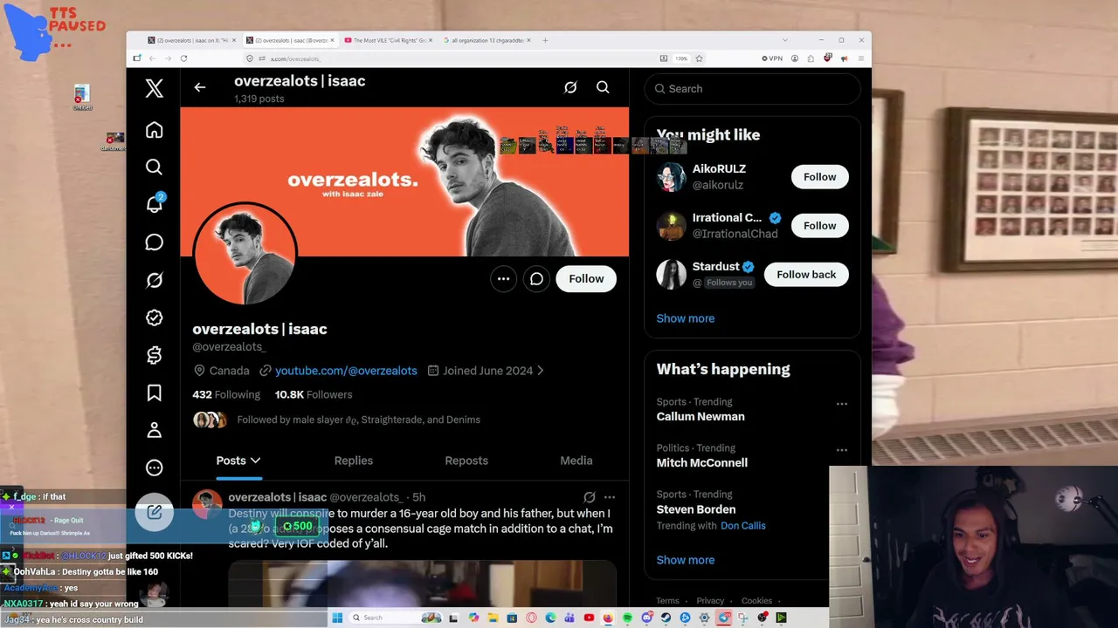This screenshot has width=1118, height=628.
Task: Open Chat messages icon in sidebar
Action: click(154, 242)
